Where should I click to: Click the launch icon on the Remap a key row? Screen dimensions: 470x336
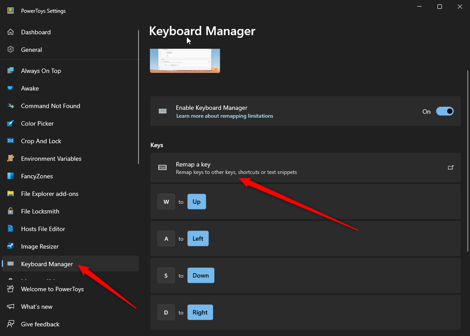(x=451, y=167)
